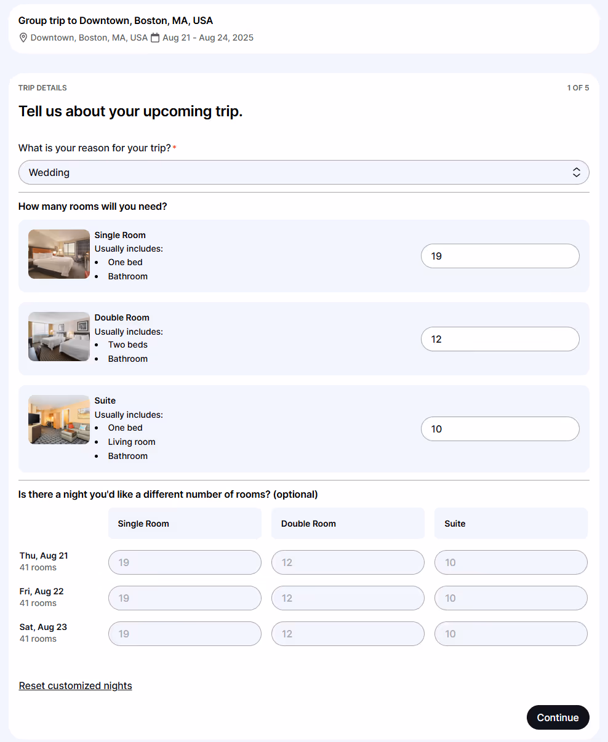This screenshot has width=608, height=742.
Task: Edit Sat, Aug 23 Double Room count
Action: tap(348, 634)
